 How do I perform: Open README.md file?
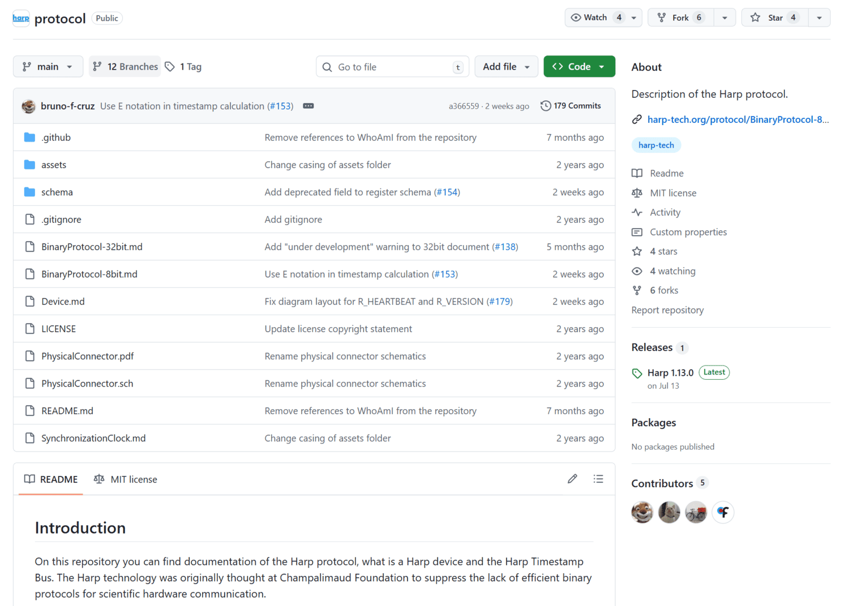tap(67, 411)
